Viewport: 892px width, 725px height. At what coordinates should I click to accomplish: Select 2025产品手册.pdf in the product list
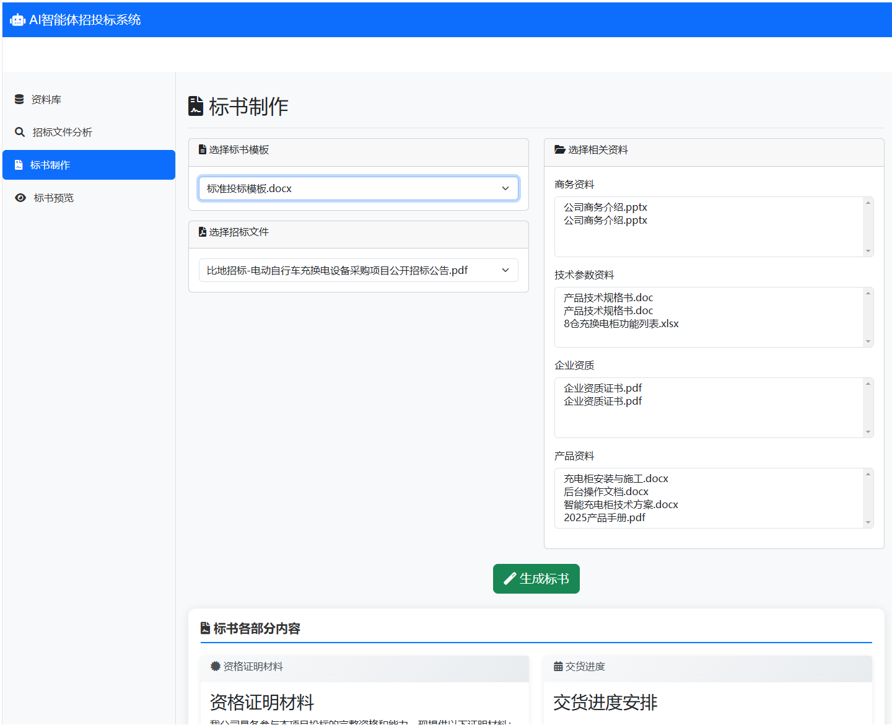click(x=604, y=517)
